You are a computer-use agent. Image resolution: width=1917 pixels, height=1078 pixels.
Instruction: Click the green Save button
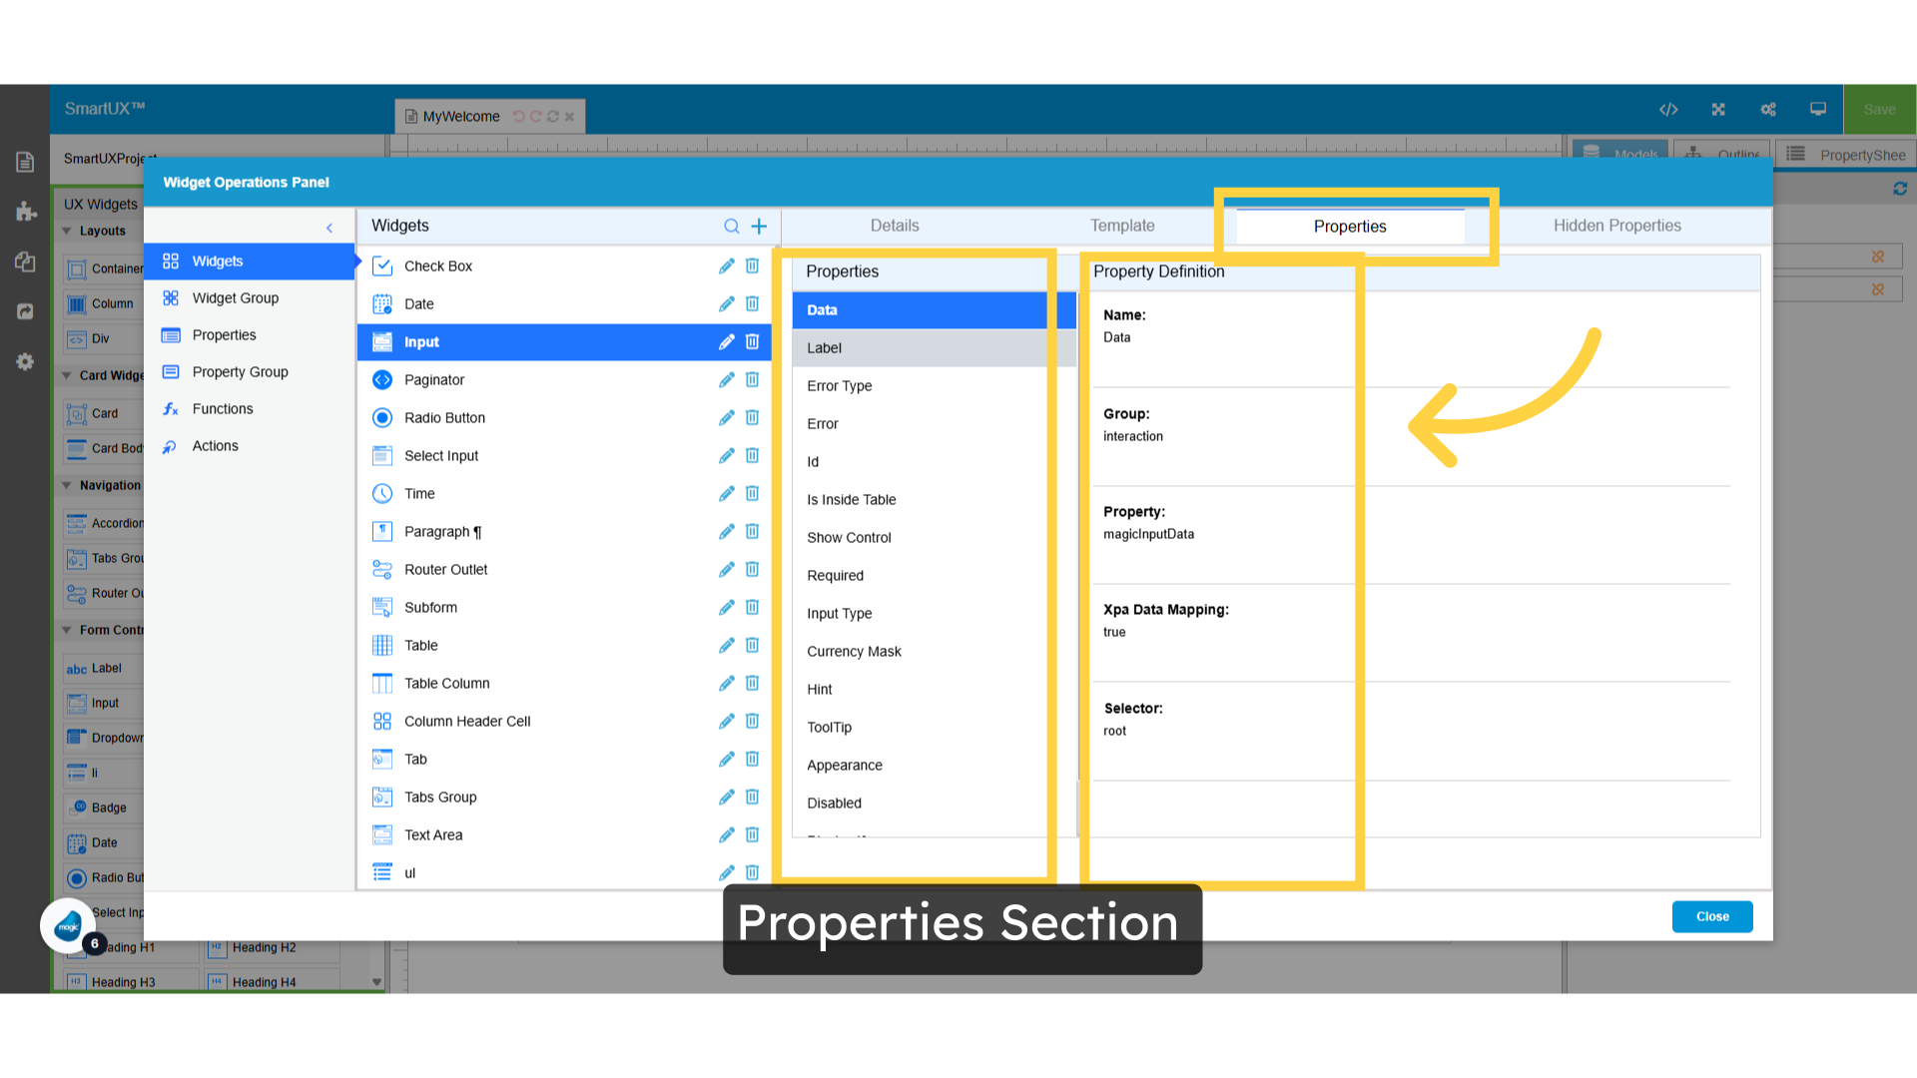(x=1879, y=110)
